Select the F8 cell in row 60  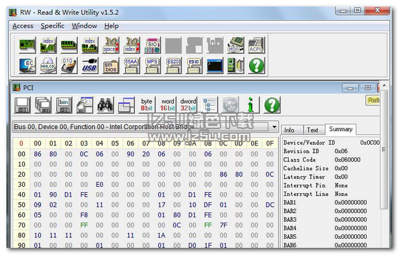[x=84, y=215]
